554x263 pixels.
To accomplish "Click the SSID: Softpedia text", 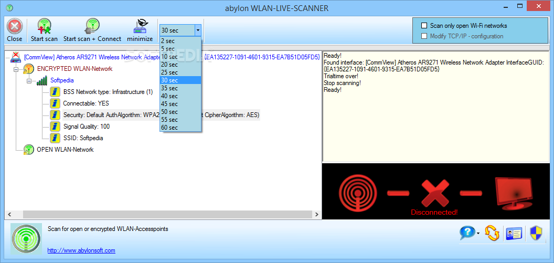I will click(x=83, y=138).
